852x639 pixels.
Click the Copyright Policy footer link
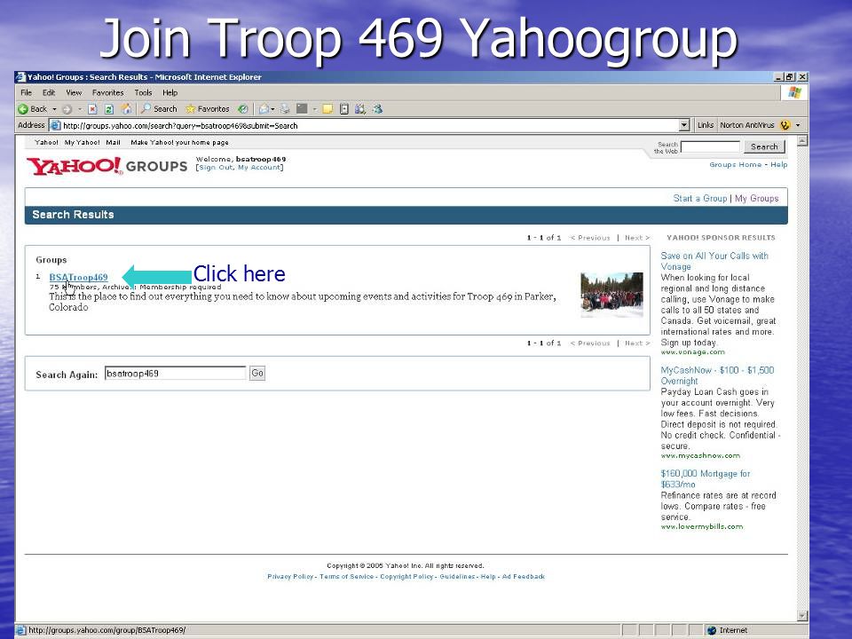tap(406, 577)
